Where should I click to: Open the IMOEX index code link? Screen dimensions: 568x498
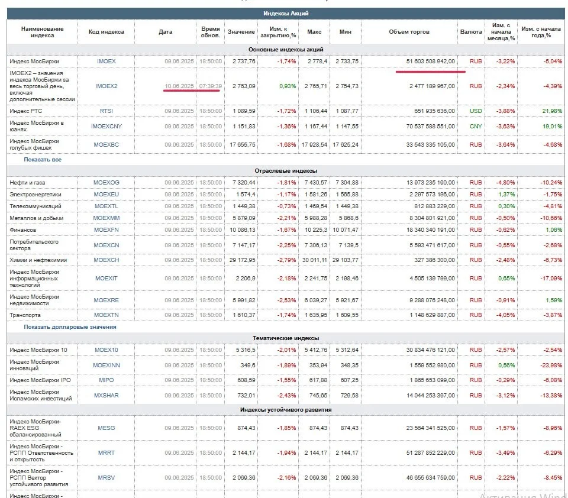pyautogui.click(x=106, y=61)
